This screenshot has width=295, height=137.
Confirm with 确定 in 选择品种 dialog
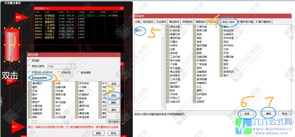[269, 114]
